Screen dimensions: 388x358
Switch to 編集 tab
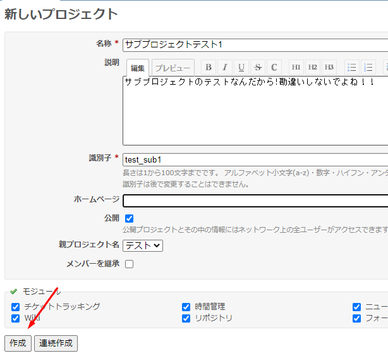coord(138,68)
